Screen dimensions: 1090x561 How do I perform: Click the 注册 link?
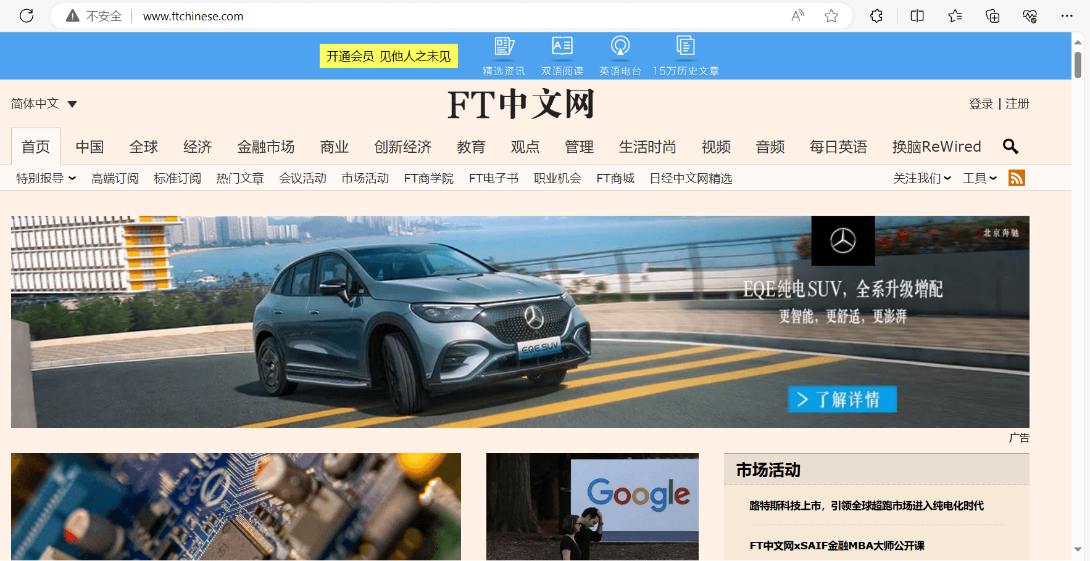[x=1017, y=104]
